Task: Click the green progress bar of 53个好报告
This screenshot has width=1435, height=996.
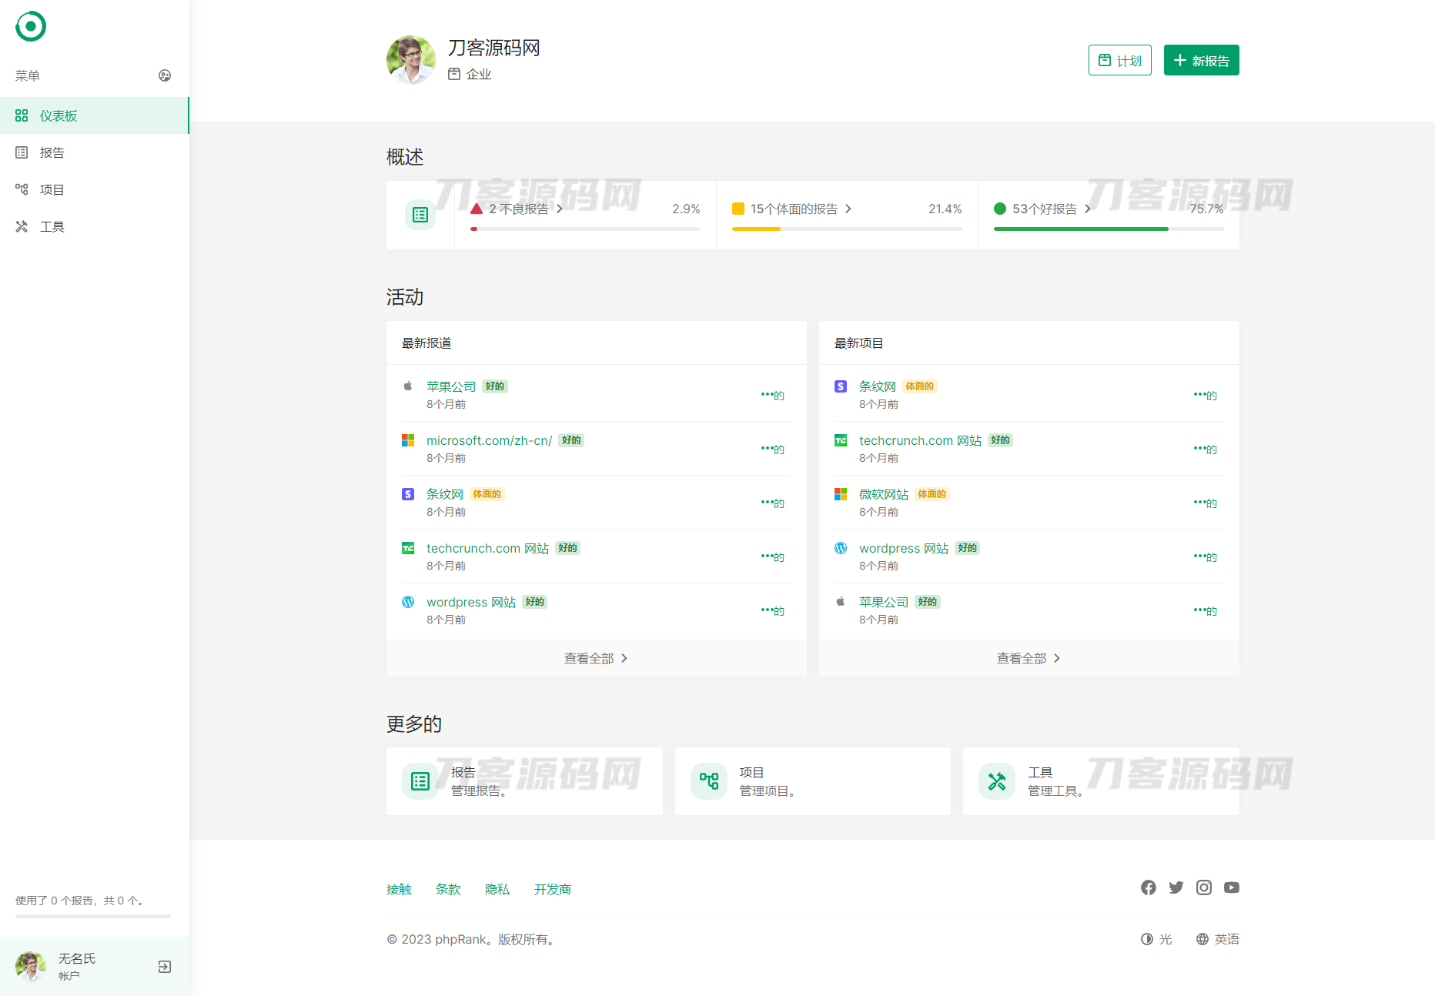Action: 1081,229
